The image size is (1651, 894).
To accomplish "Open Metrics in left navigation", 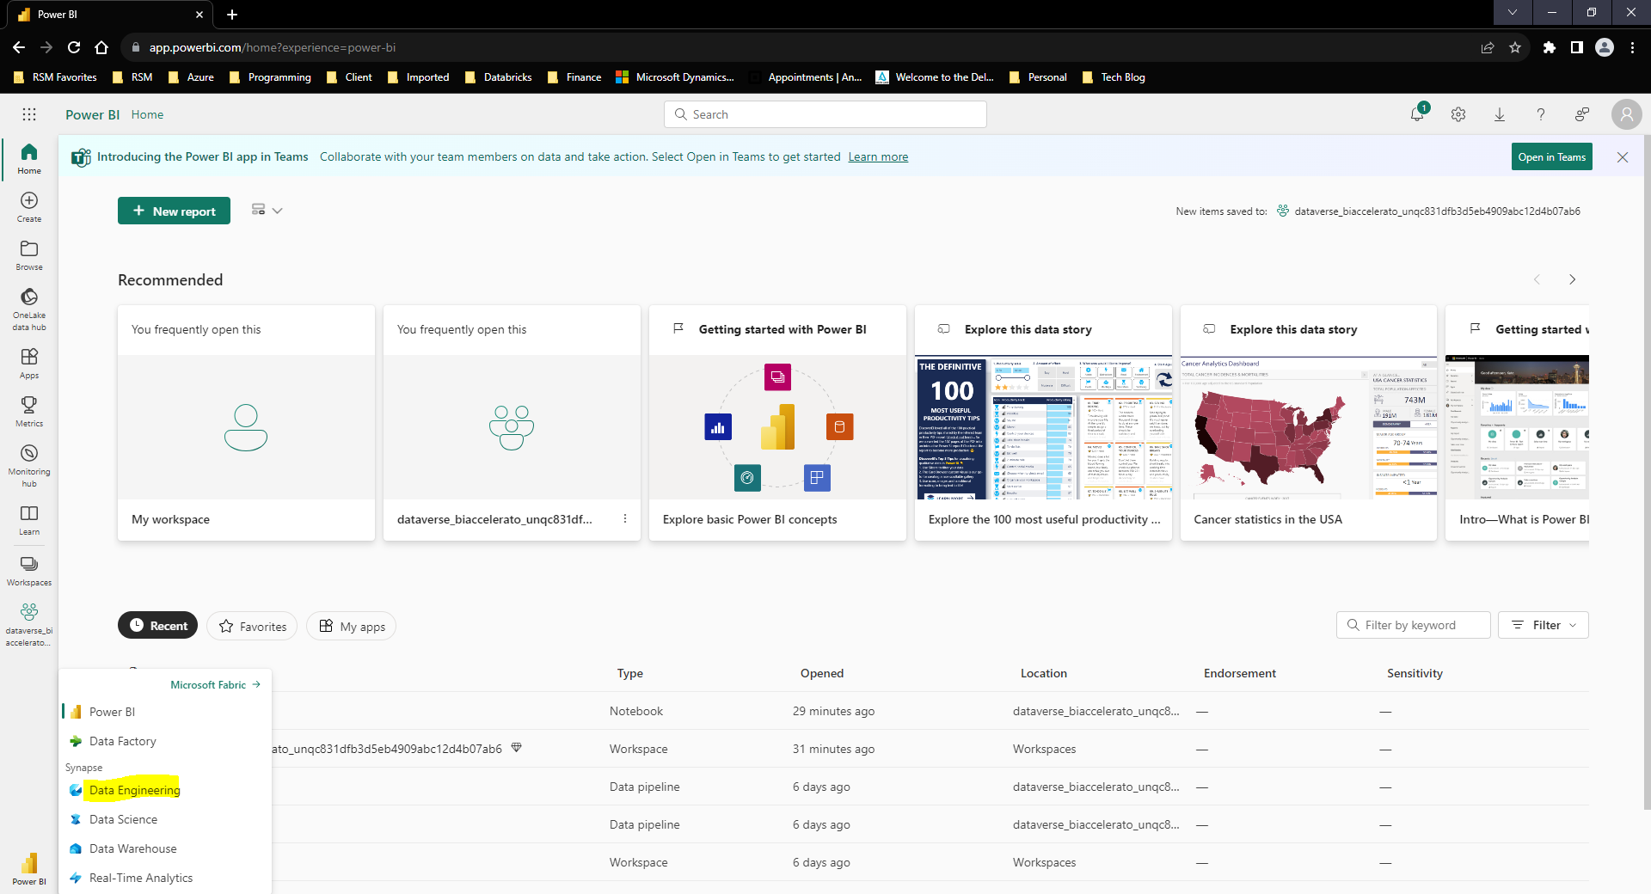I will pos(29,411).
